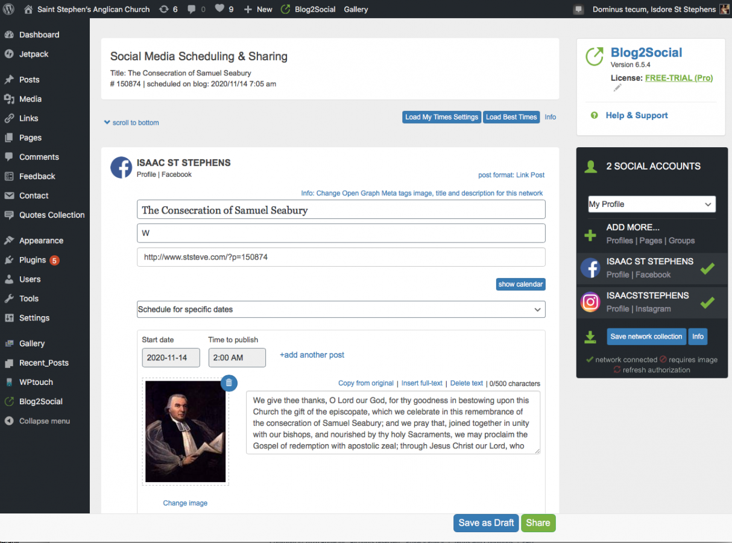The height and width of the screenshot is (543, 732).
Task: Click the Users sidebar icon
Action: pyautogui.click(x=9, y=279)
